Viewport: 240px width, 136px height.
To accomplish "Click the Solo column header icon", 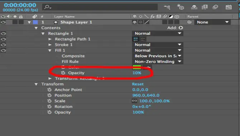I will (x=15, y=16).
